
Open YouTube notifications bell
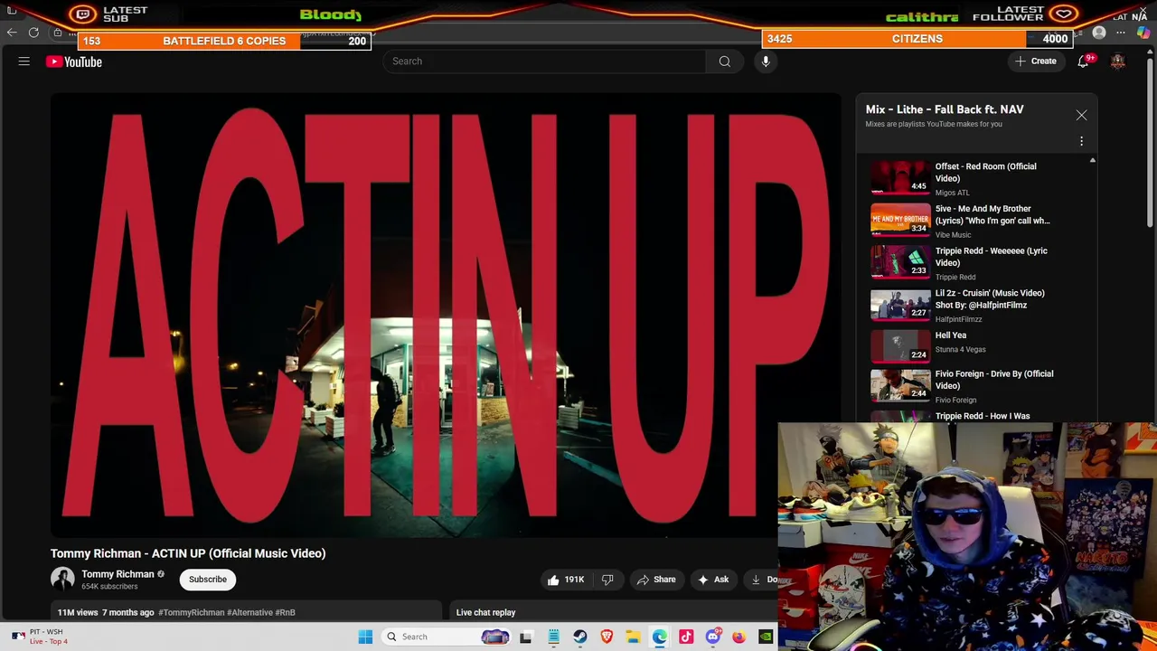pyautogui.click(x=1084, y=61)
